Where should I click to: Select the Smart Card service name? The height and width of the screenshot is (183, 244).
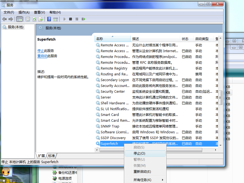[110, 115]
